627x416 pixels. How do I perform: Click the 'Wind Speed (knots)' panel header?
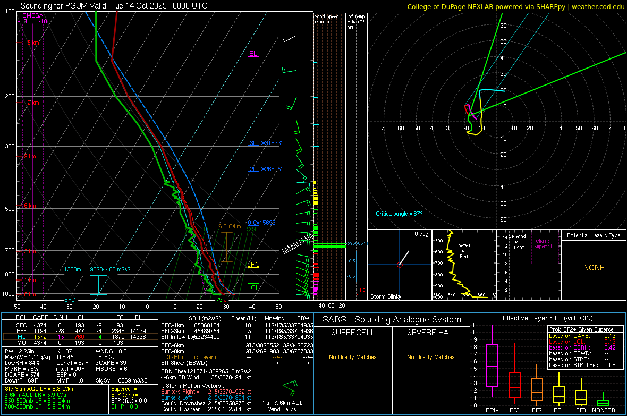(327, 19)
